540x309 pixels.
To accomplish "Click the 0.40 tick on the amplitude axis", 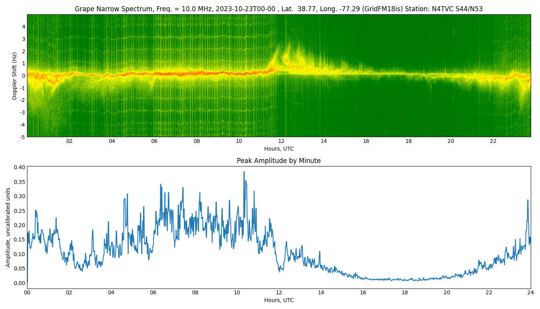I will tap(19, 167).
